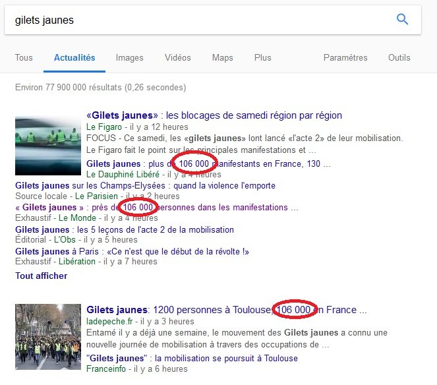
Task: Click the blue magnifying glass search icon
Action: tap(402, 20)
